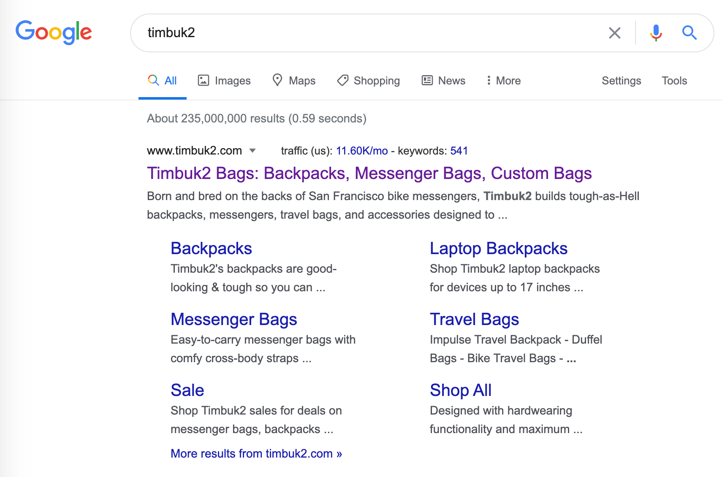Click "Timbuk2's backpacks are good-" description text
This screenshot has height=477, width=722.
(254, 269)
